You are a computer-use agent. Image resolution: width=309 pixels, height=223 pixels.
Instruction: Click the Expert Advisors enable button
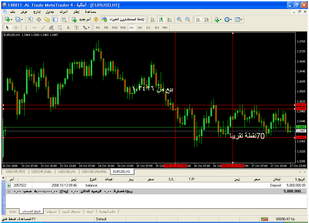[x=123, y=19]
